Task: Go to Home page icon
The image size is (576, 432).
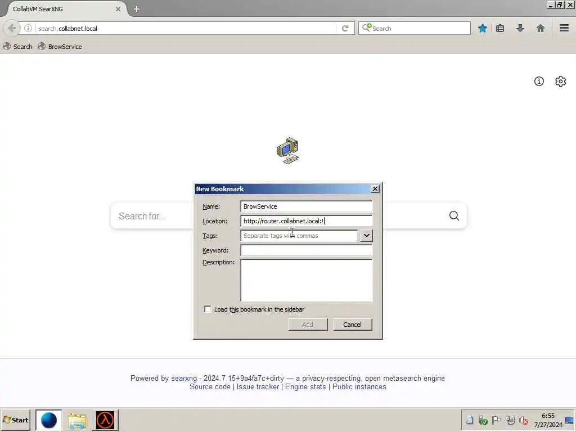Action: 541,28
